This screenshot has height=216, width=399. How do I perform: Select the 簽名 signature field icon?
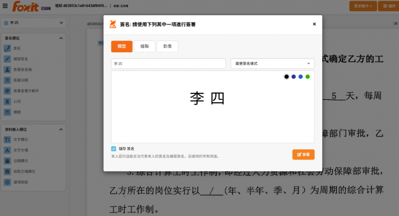pos(8,48)
